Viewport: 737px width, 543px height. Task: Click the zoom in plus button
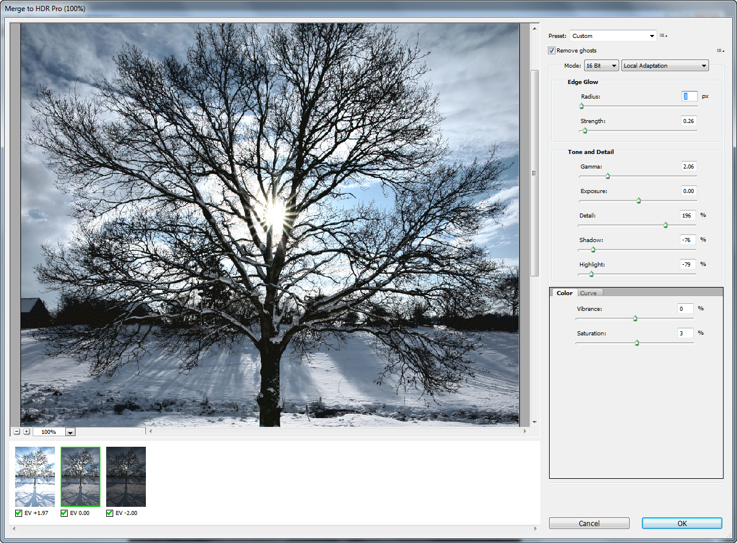point(26,432)
